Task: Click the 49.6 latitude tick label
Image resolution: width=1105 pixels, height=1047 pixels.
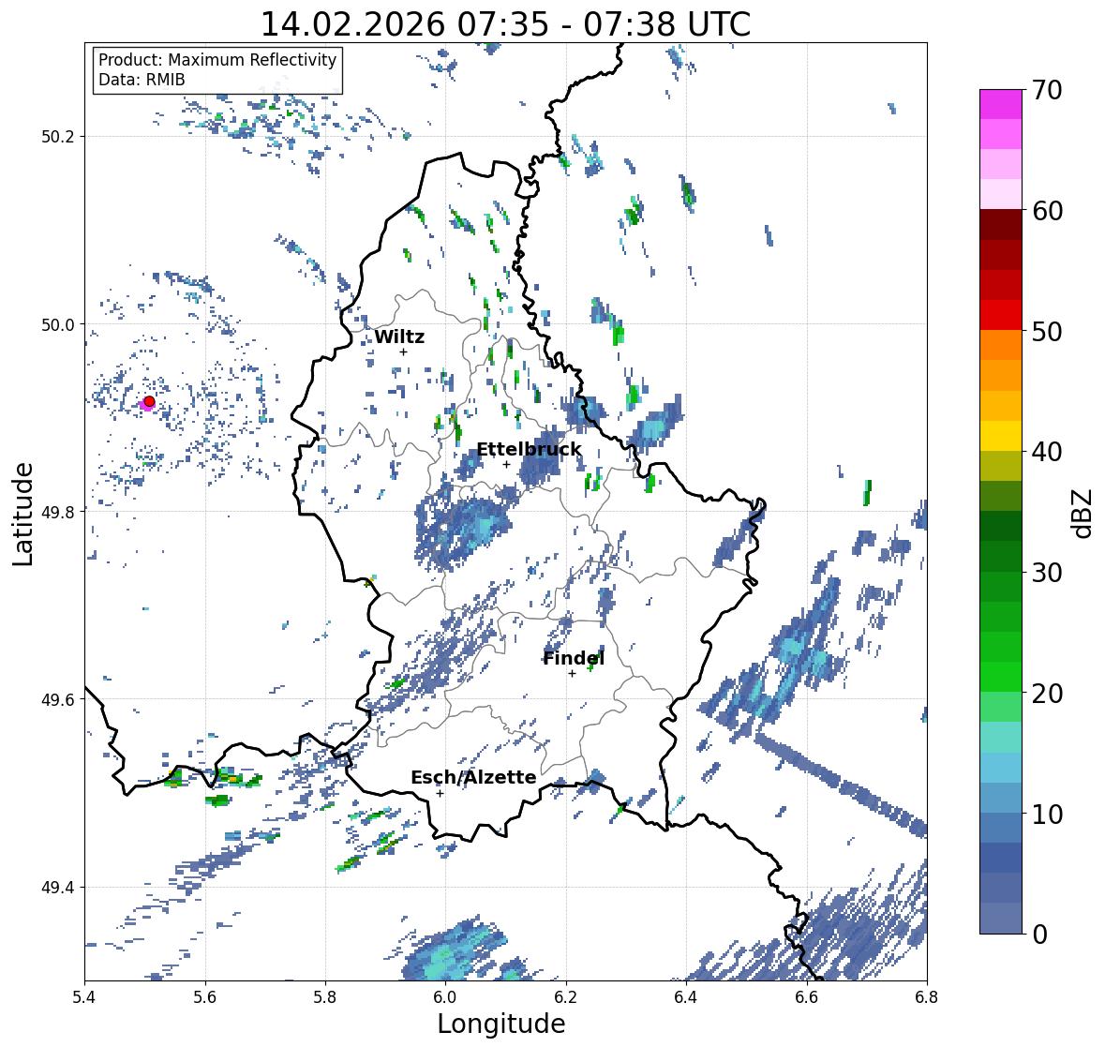Action: tap(58, 699)
